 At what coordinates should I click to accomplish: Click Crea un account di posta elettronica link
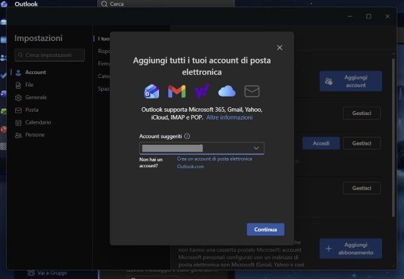[214, 159]
